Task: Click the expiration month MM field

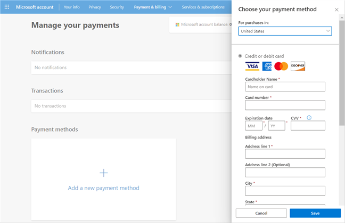Action: point(253,126)
